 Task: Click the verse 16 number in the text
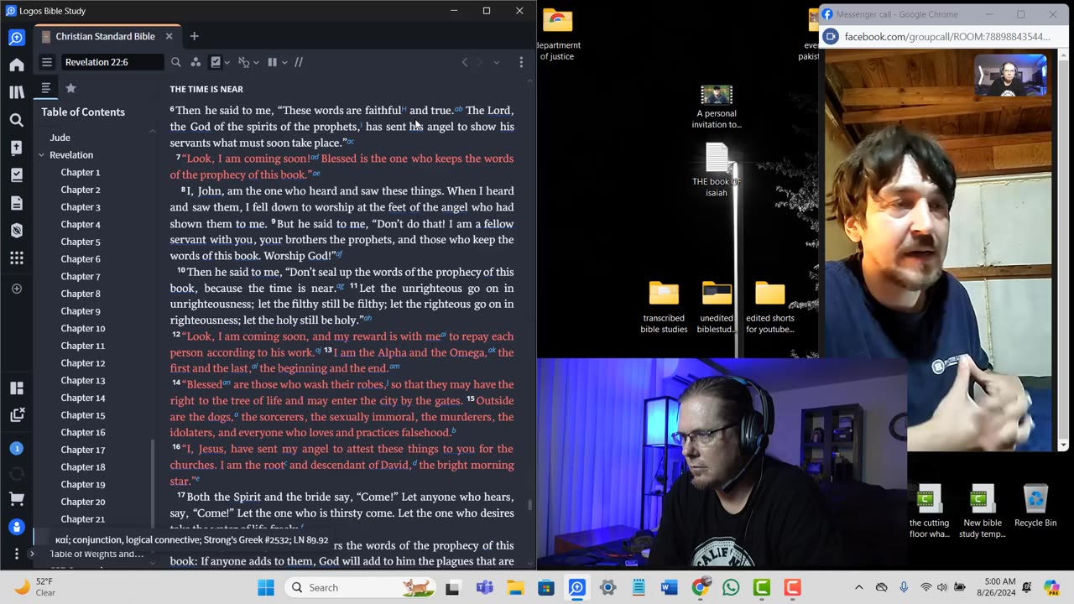coord(176,447)
